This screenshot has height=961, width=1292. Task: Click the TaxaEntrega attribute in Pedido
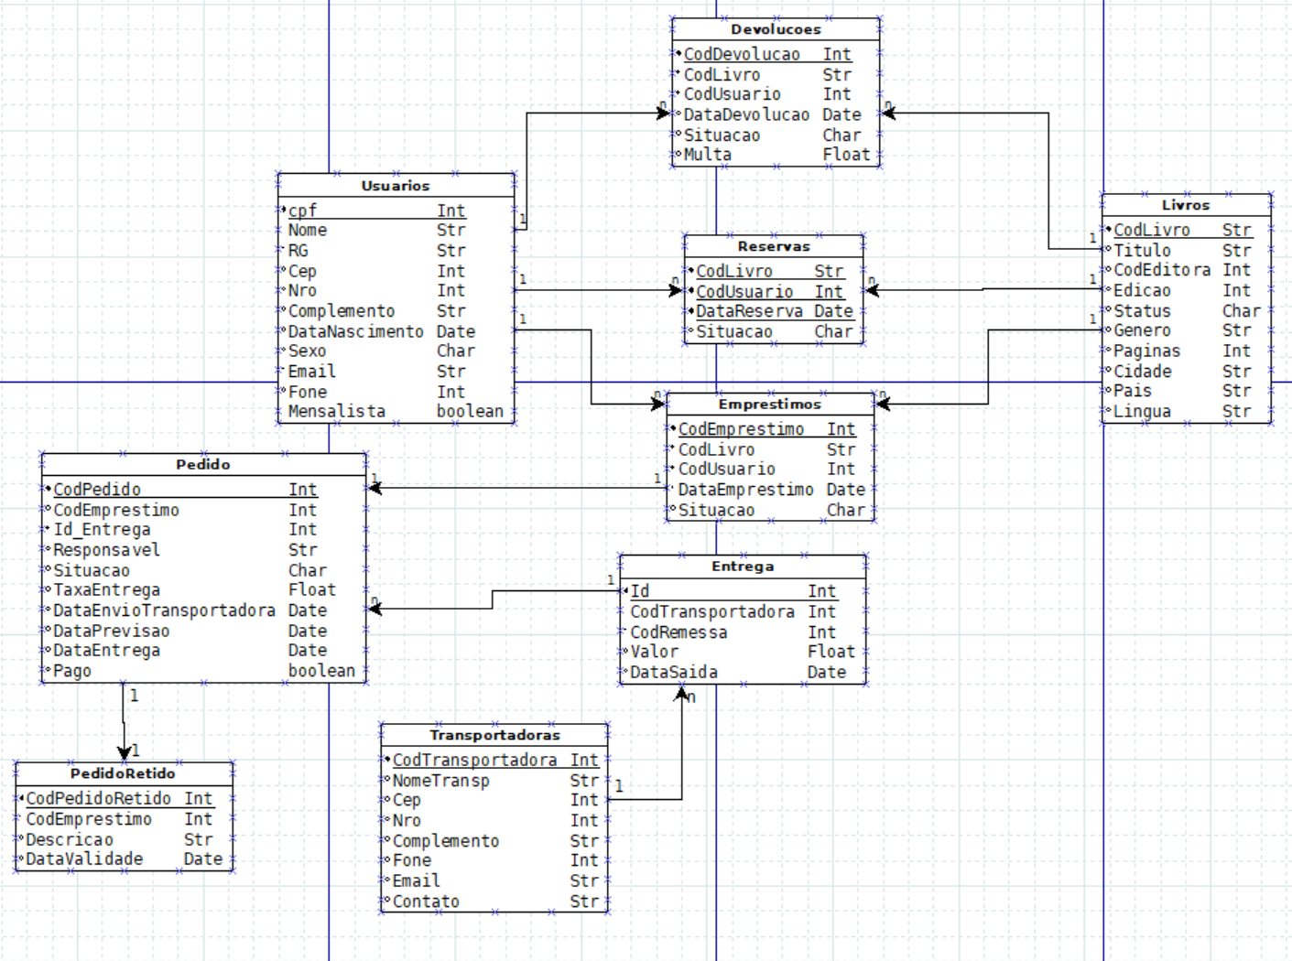[106, 590]
